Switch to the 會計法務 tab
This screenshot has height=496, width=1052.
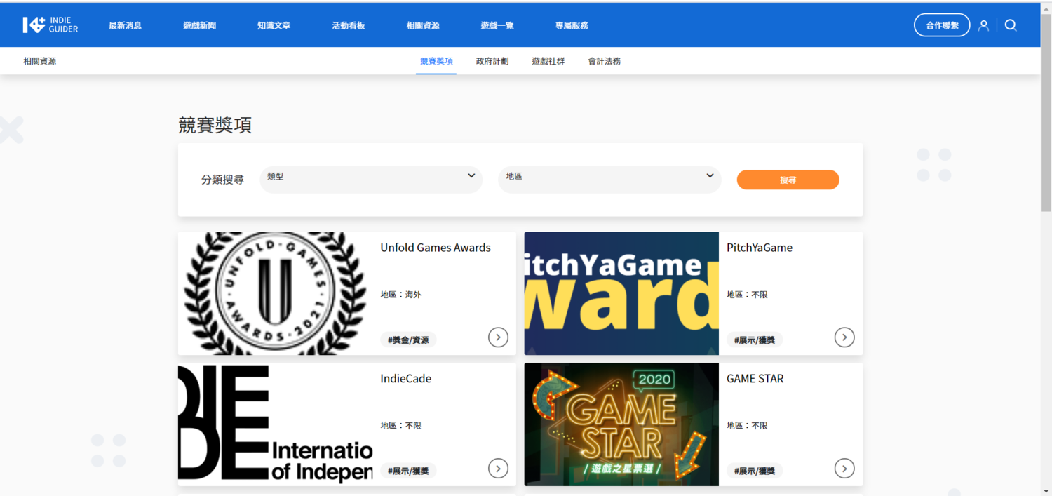(605, 61)
